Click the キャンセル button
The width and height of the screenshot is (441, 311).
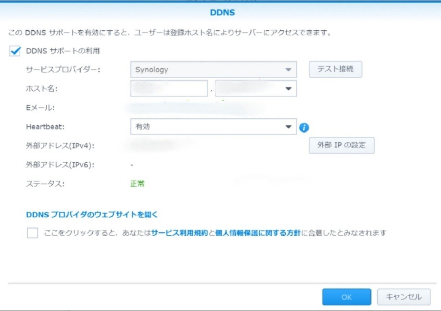[404, 297]
